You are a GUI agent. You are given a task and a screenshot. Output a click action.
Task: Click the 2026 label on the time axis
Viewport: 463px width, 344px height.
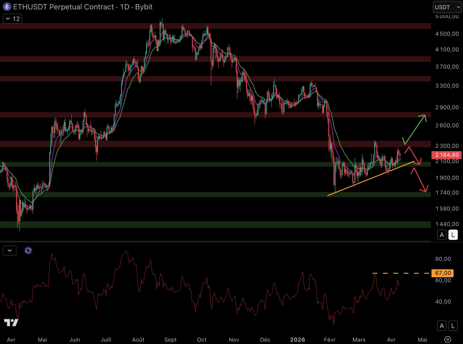coord(297,340)
